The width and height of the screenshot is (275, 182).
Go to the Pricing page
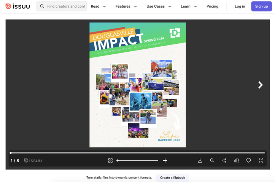[212, 6]
